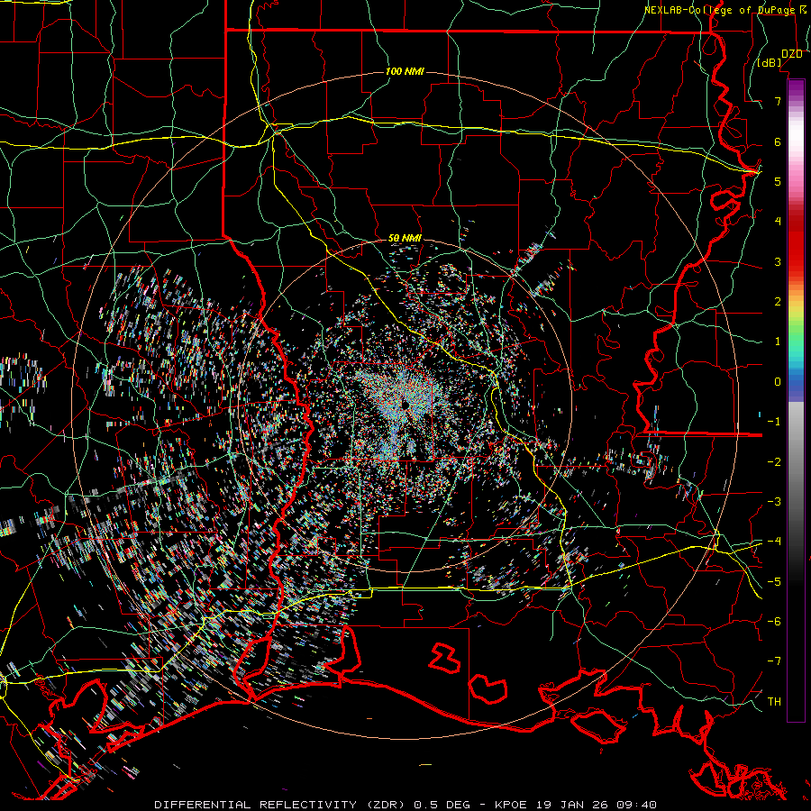Click the TH label at color bar bottom
811x811 pixels.
774,702
